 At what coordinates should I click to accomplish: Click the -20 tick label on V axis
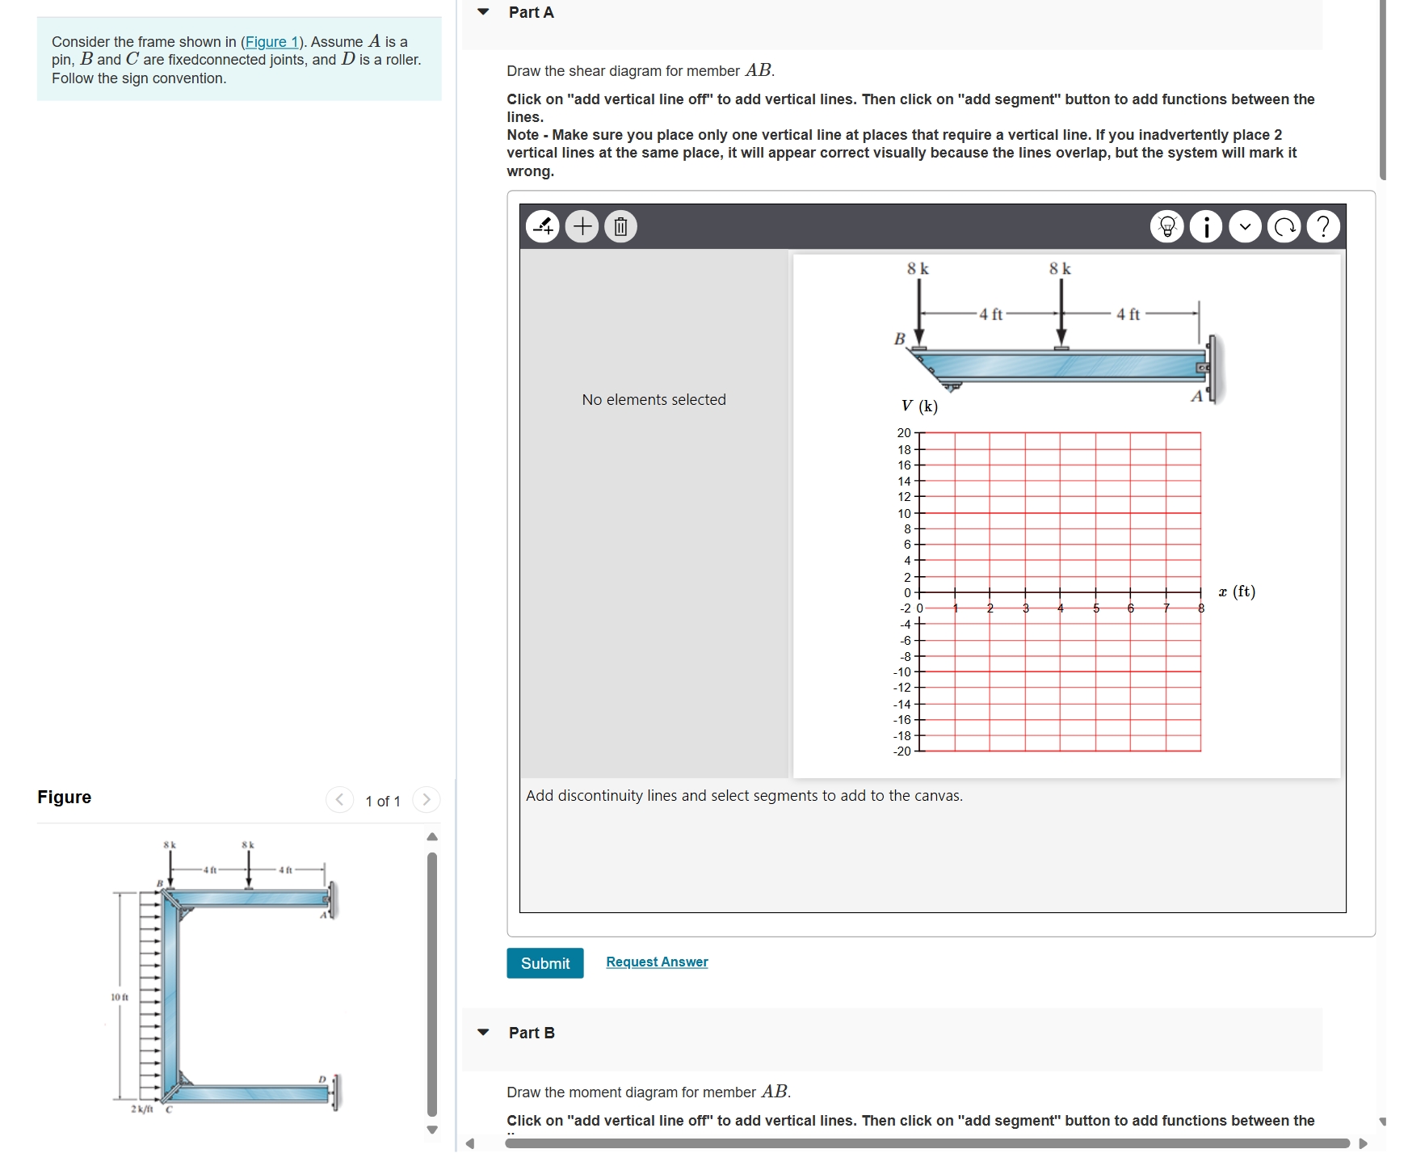(x=902, y=751)
